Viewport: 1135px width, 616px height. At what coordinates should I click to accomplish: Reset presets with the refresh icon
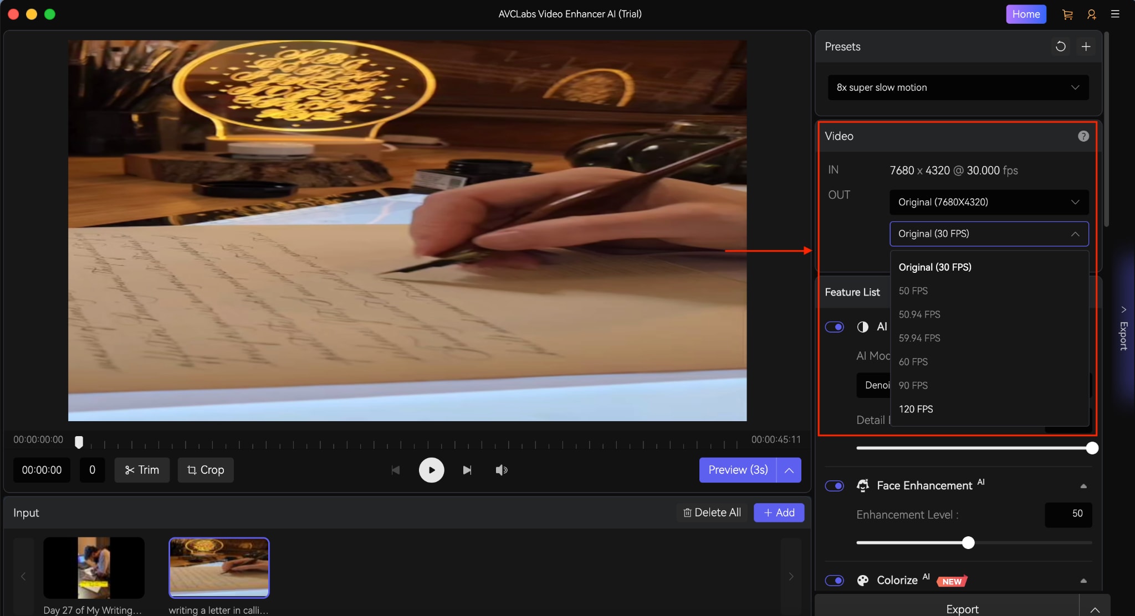(1060, 46)
